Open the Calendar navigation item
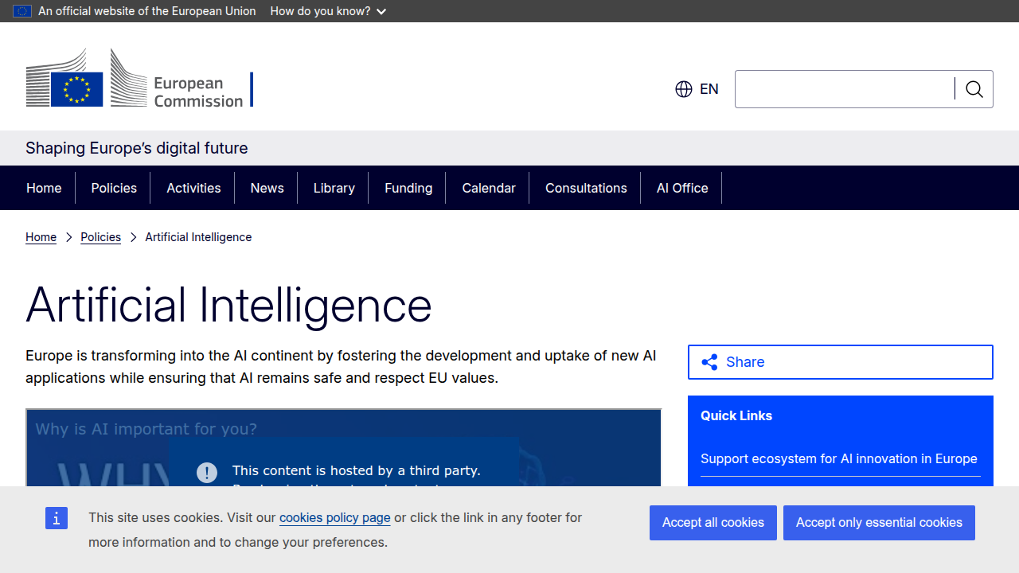 [489, 188]
